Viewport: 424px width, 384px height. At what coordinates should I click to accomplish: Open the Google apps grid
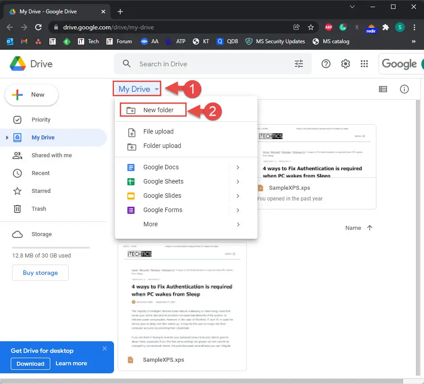tap(364, 64)
